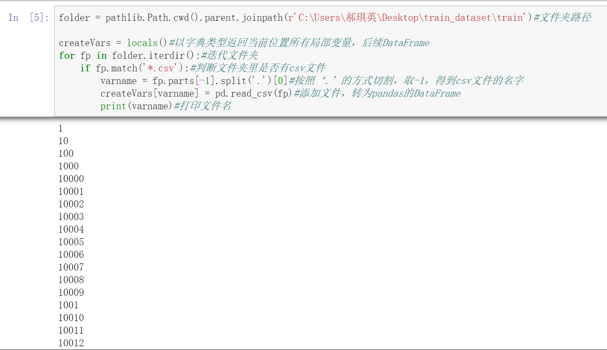Click output value 10009

click(x=71, y=292)
